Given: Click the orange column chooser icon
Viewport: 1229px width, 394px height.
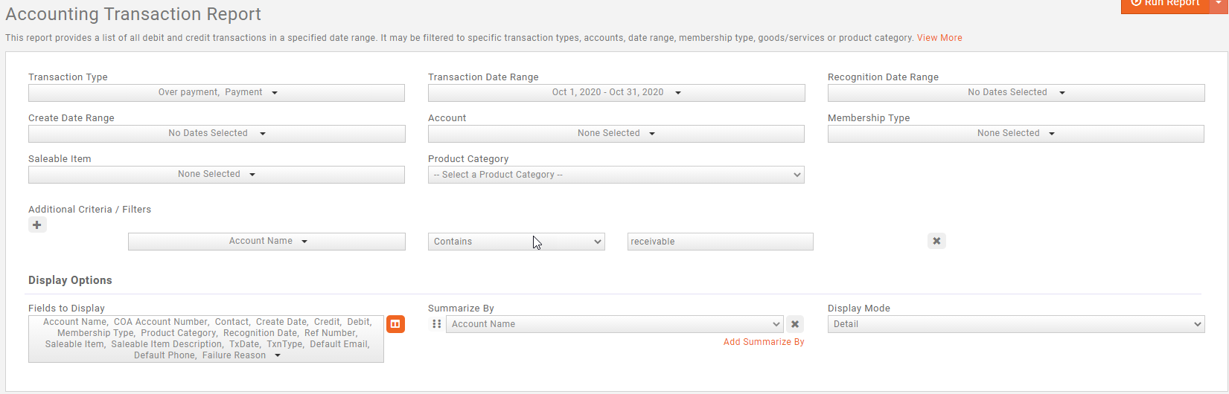Looking at the screenshot, I should (x=395, y=324).
